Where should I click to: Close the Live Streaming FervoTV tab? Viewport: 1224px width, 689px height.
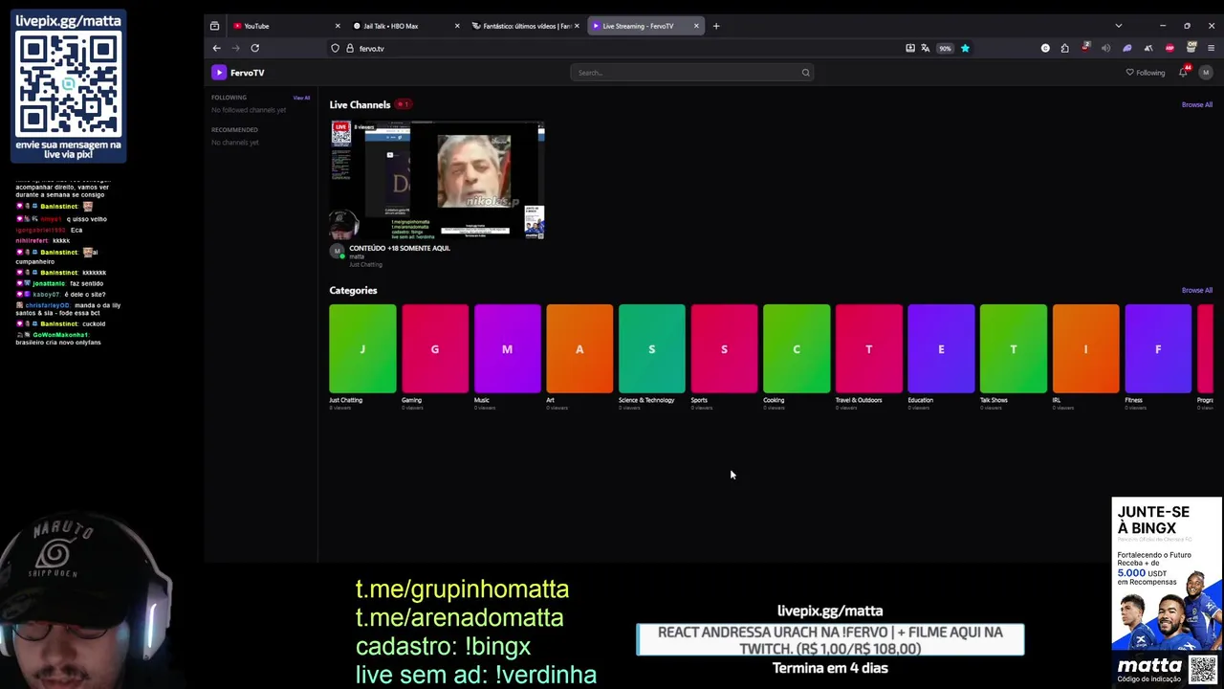click(x=696, y=26)
